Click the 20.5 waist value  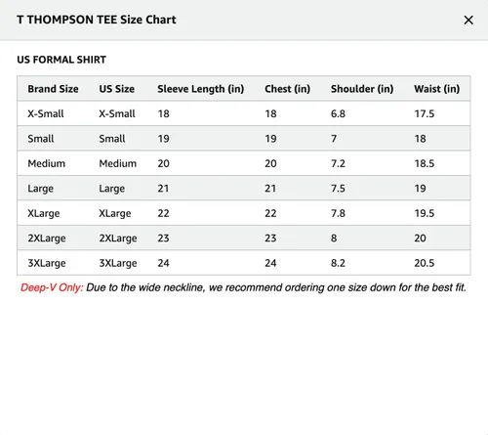coord(425,263)
